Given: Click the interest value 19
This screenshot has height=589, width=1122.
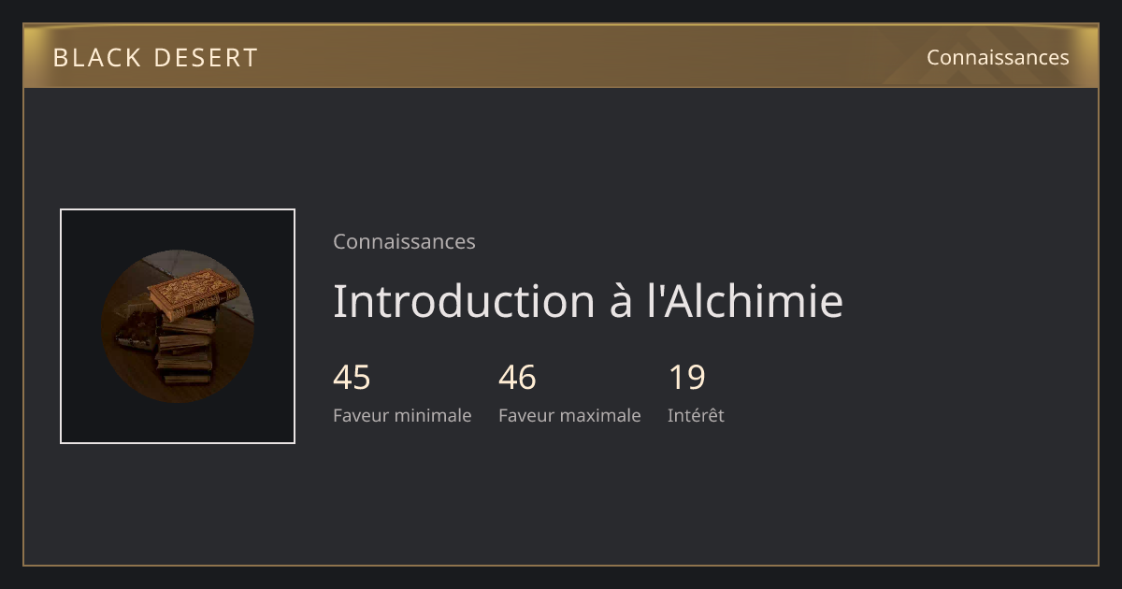Looking at the screenshot, I should (x=686, y=378).
